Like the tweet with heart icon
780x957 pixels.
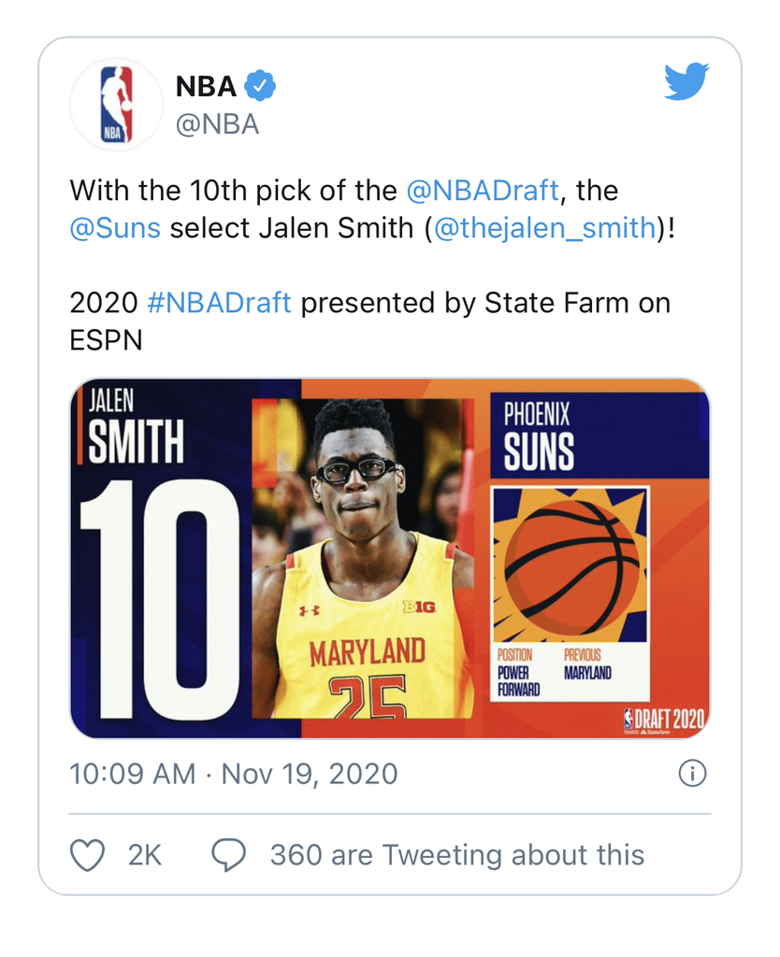click(x=87, y=855)
